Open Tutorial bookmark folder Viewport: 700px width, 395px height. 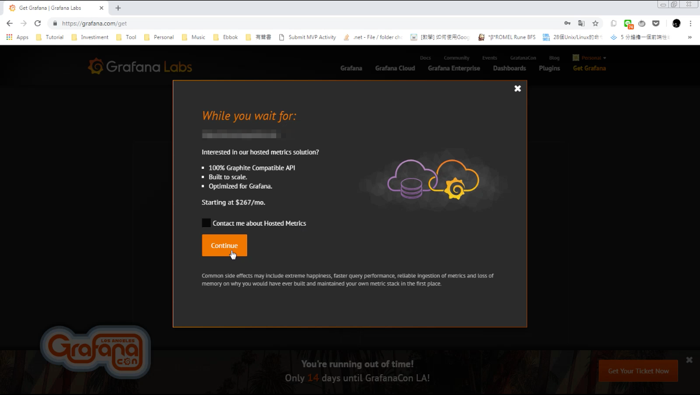49,37
